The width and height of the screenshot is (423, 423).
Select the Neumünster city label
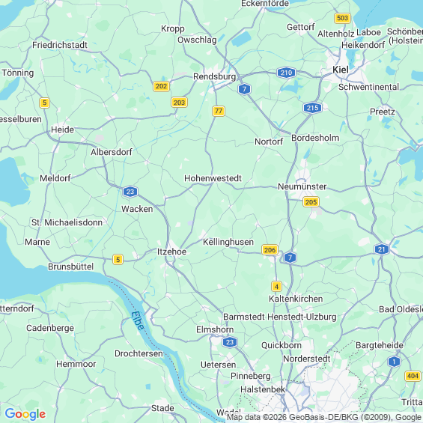pos(302,186)
